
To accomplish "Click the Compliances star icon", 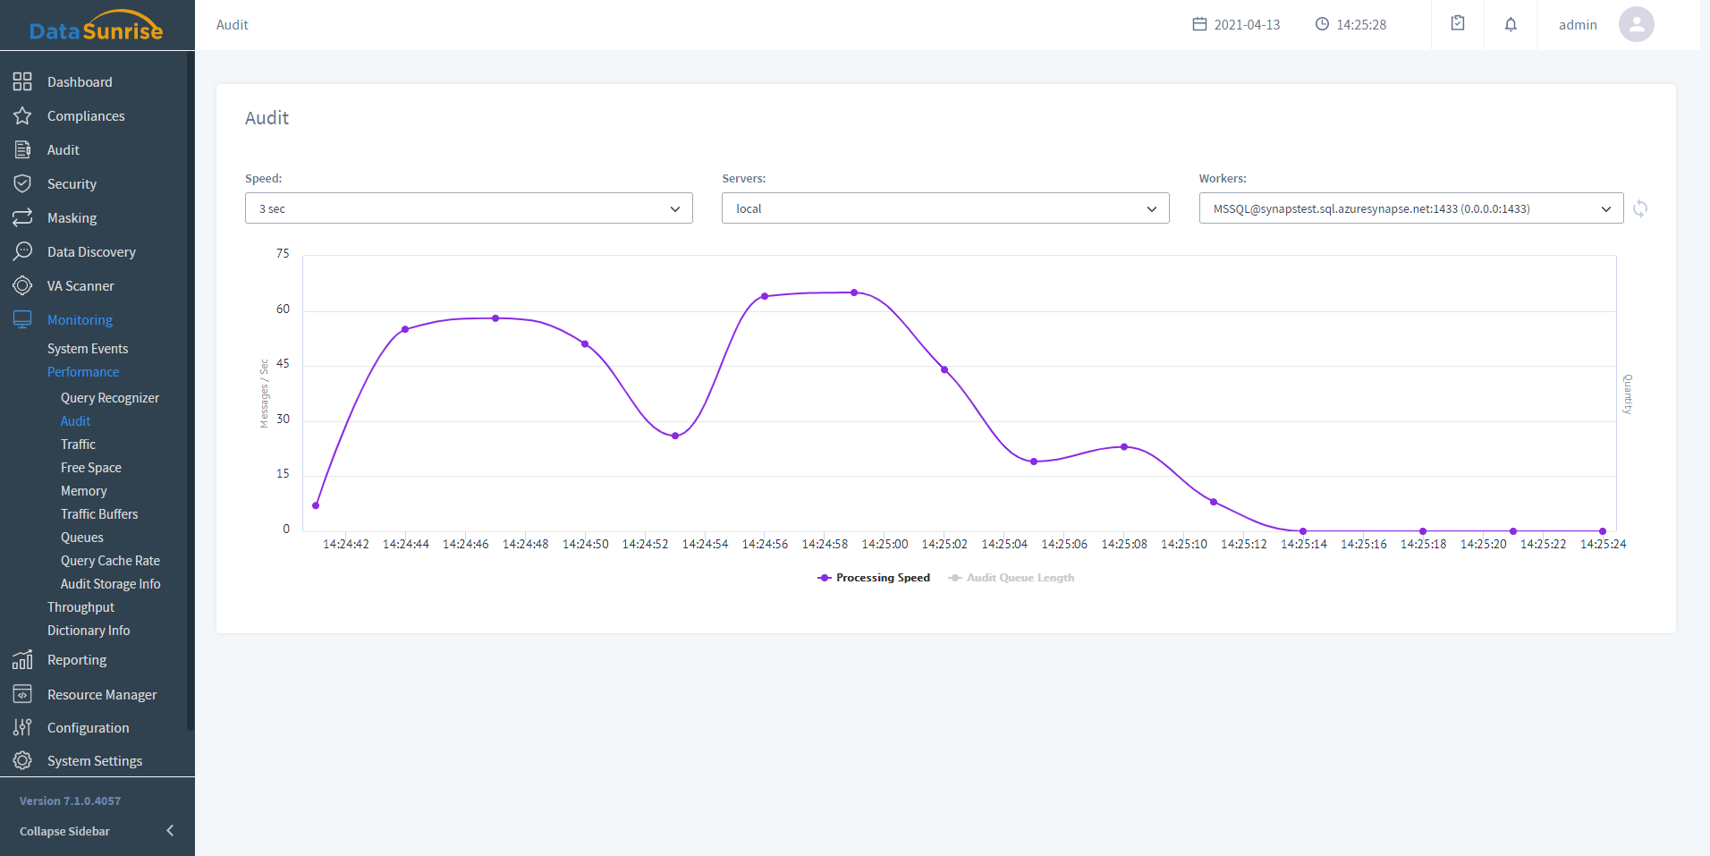I will pos(22,116).
